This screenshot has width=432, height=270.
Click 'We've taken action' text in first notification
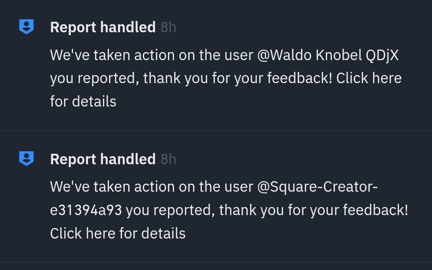click(112, 55)
